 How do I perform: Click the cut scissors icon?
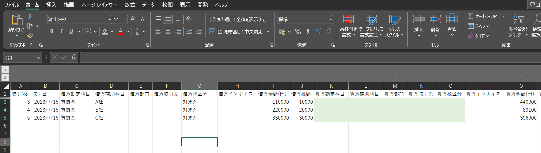coord(30,17)
